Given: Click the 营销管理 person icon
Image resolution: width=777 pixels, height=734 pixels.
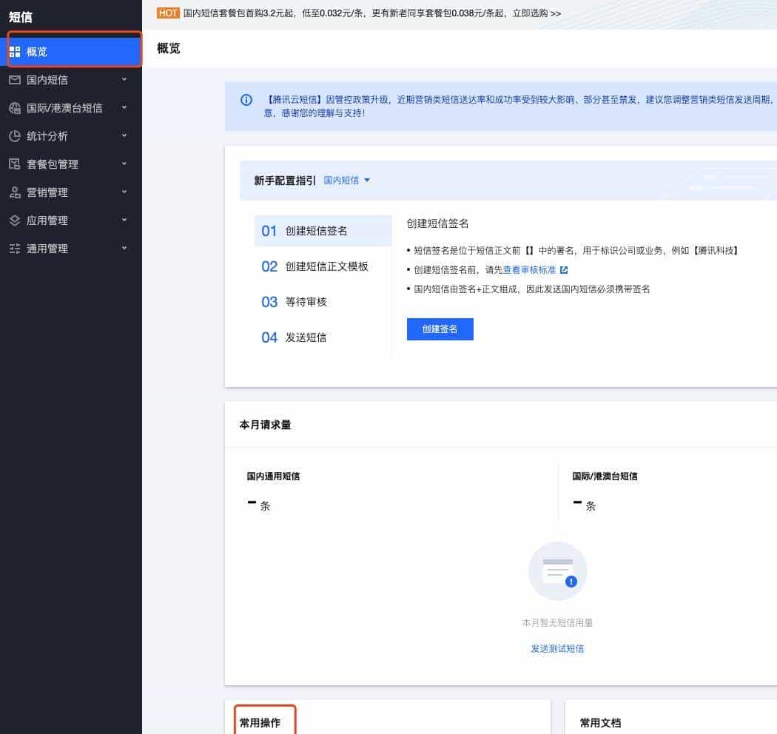Looking at the screenshot, I should [x=16, y=192].
